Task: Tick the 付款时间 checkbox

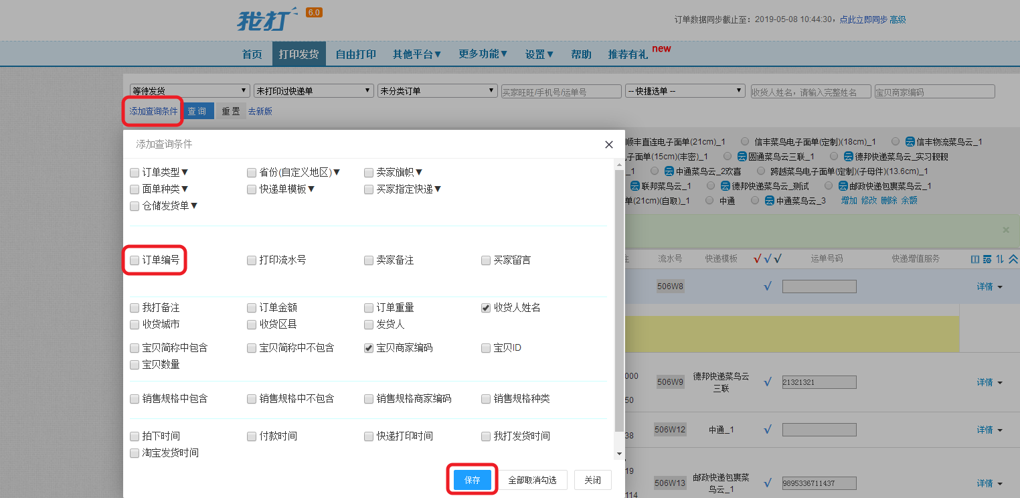Action: pos(252,436)
